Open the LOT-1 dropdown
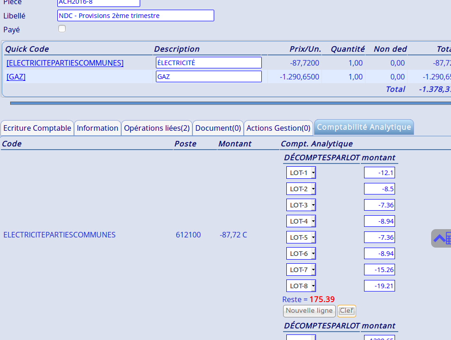The image size is (451, 340). (301, 173)
